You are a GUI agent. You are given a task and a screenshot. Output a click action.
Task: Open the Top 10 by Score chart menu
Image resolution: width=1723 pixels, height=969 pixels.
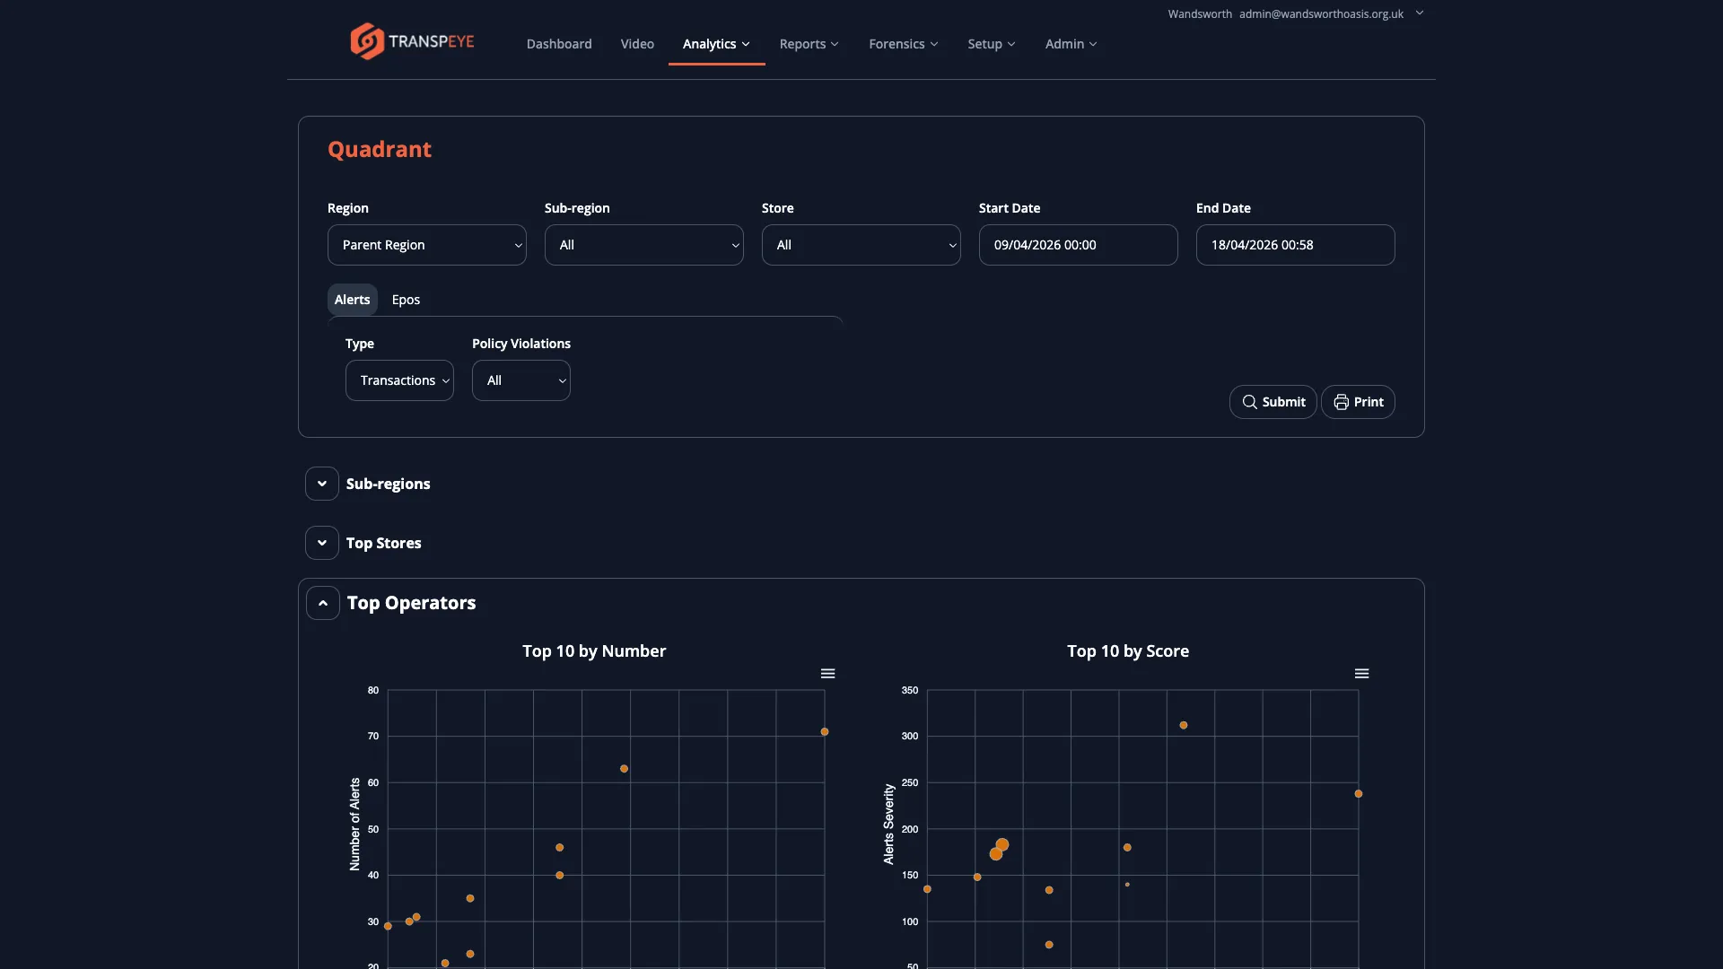point(1361,673)
